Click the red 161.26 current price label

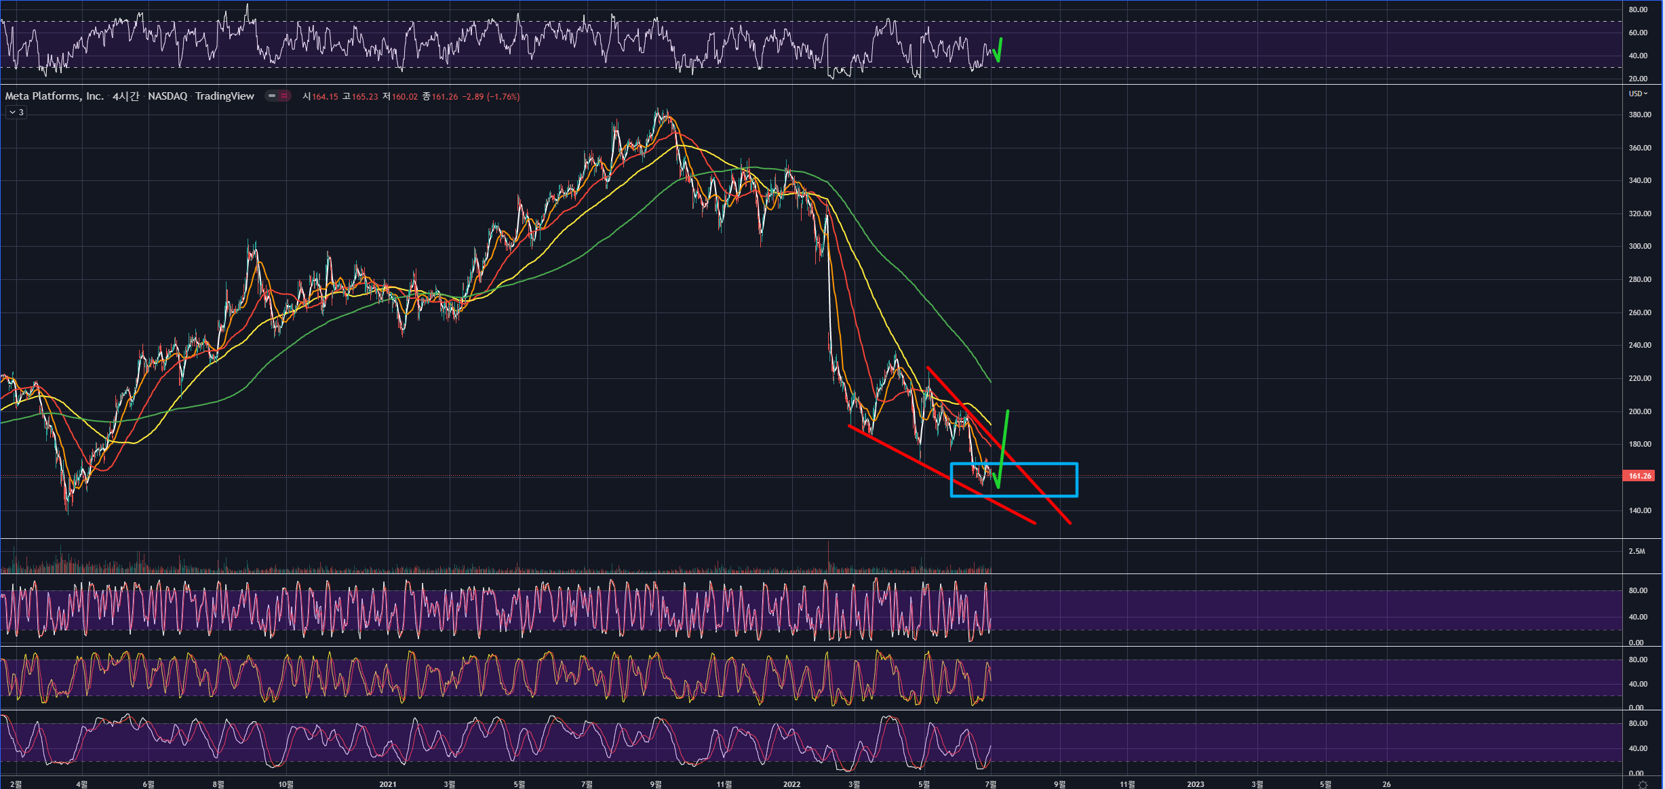tap(1639, 476)
